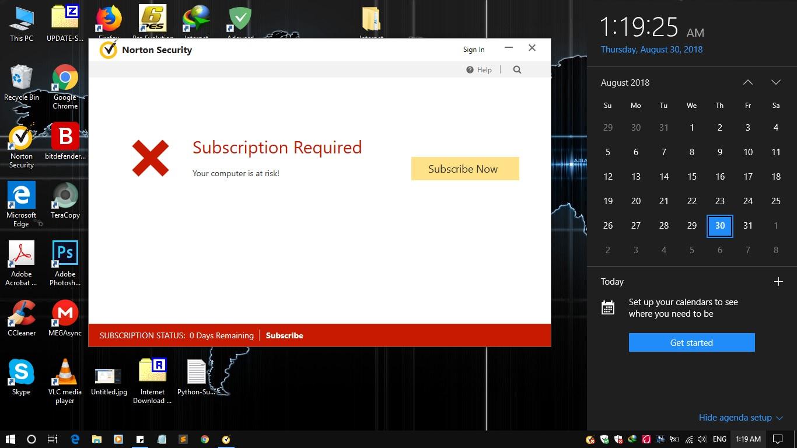797x448 pixels.
Task: Open Google Chrome desktop shortcut
Action: tap(65, 87)
